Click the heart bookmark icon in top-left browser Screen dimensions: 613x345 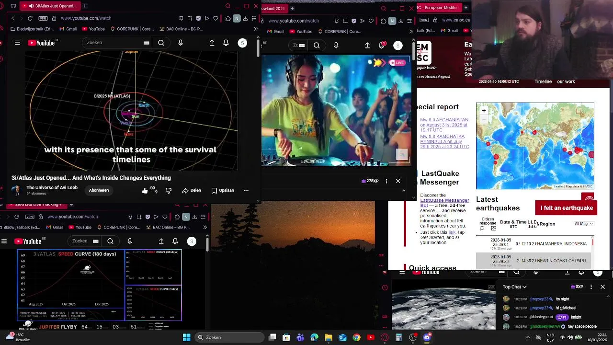click(x=216, y=18)
